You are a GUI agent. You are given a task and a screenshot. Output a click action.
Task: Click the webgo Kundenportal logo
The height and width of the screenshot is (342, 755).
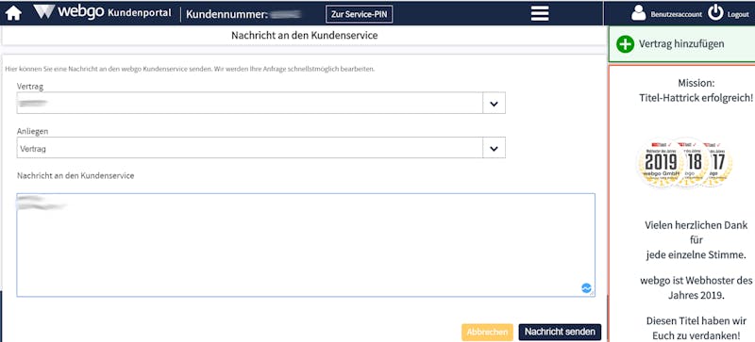pos(102,12)
